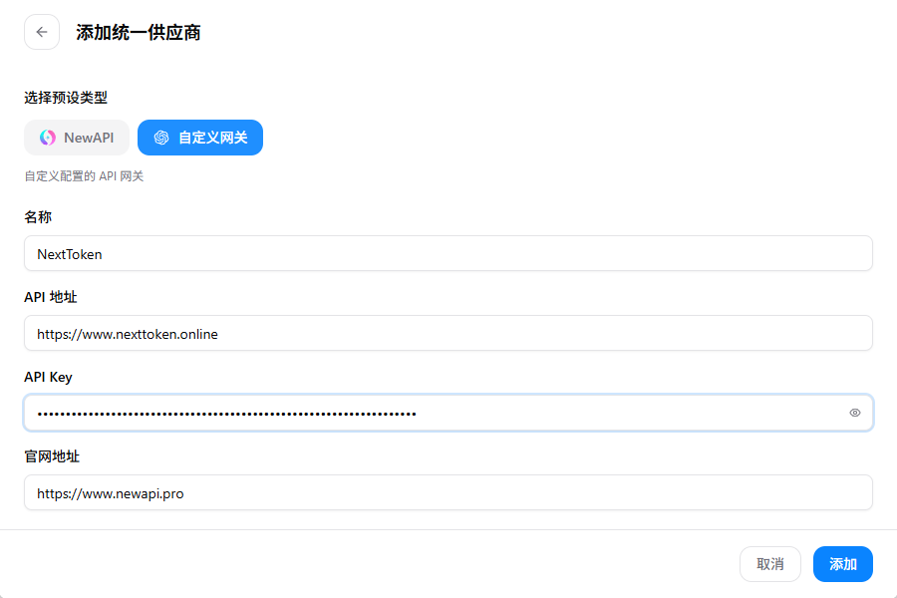Click the 添加 button to submit
The width and height of the screenshot is (897, 598).
pos(842,563)
